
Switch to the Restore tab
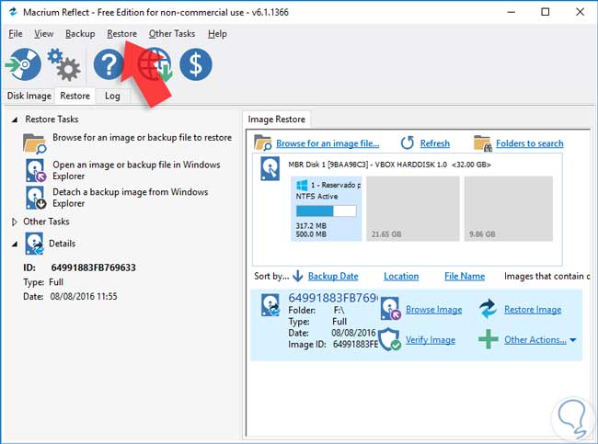tap(75, 96)
